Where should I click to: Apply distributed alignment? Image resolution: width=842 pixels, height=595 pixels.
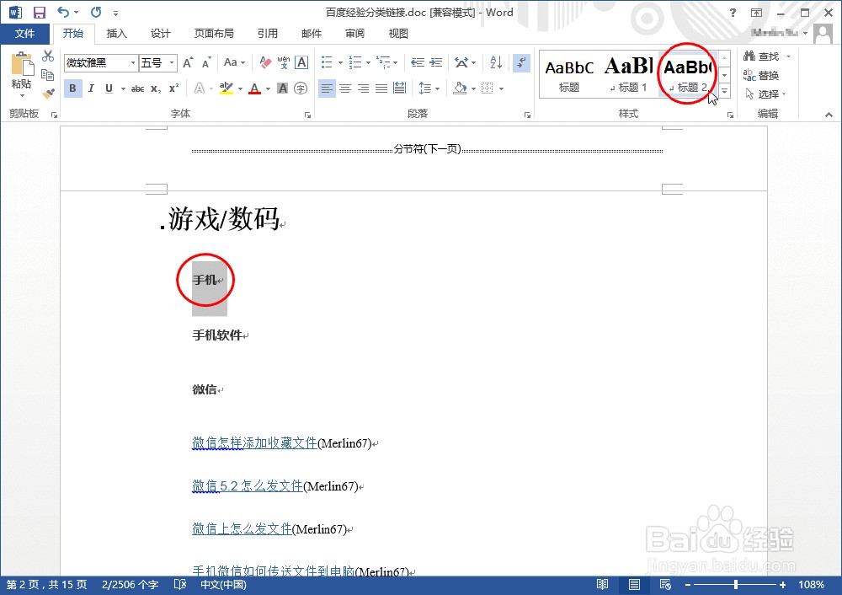pos(399,88)
